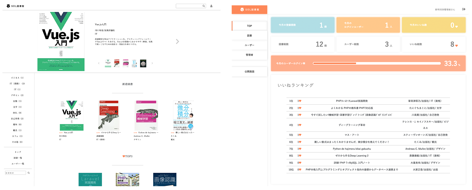Click the SOL図書館 logo in orange admin banner
Viewport: 472px width, 190px height.
click(x=249, y=10)
